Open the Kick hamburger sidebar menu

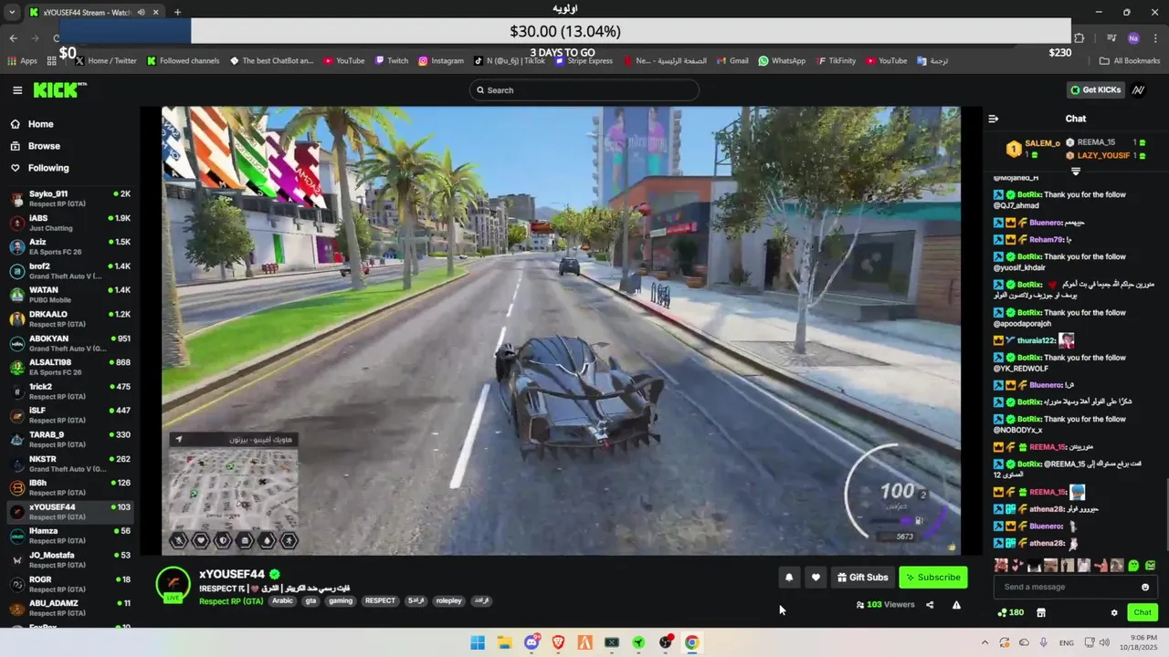(x=17, y=90)
